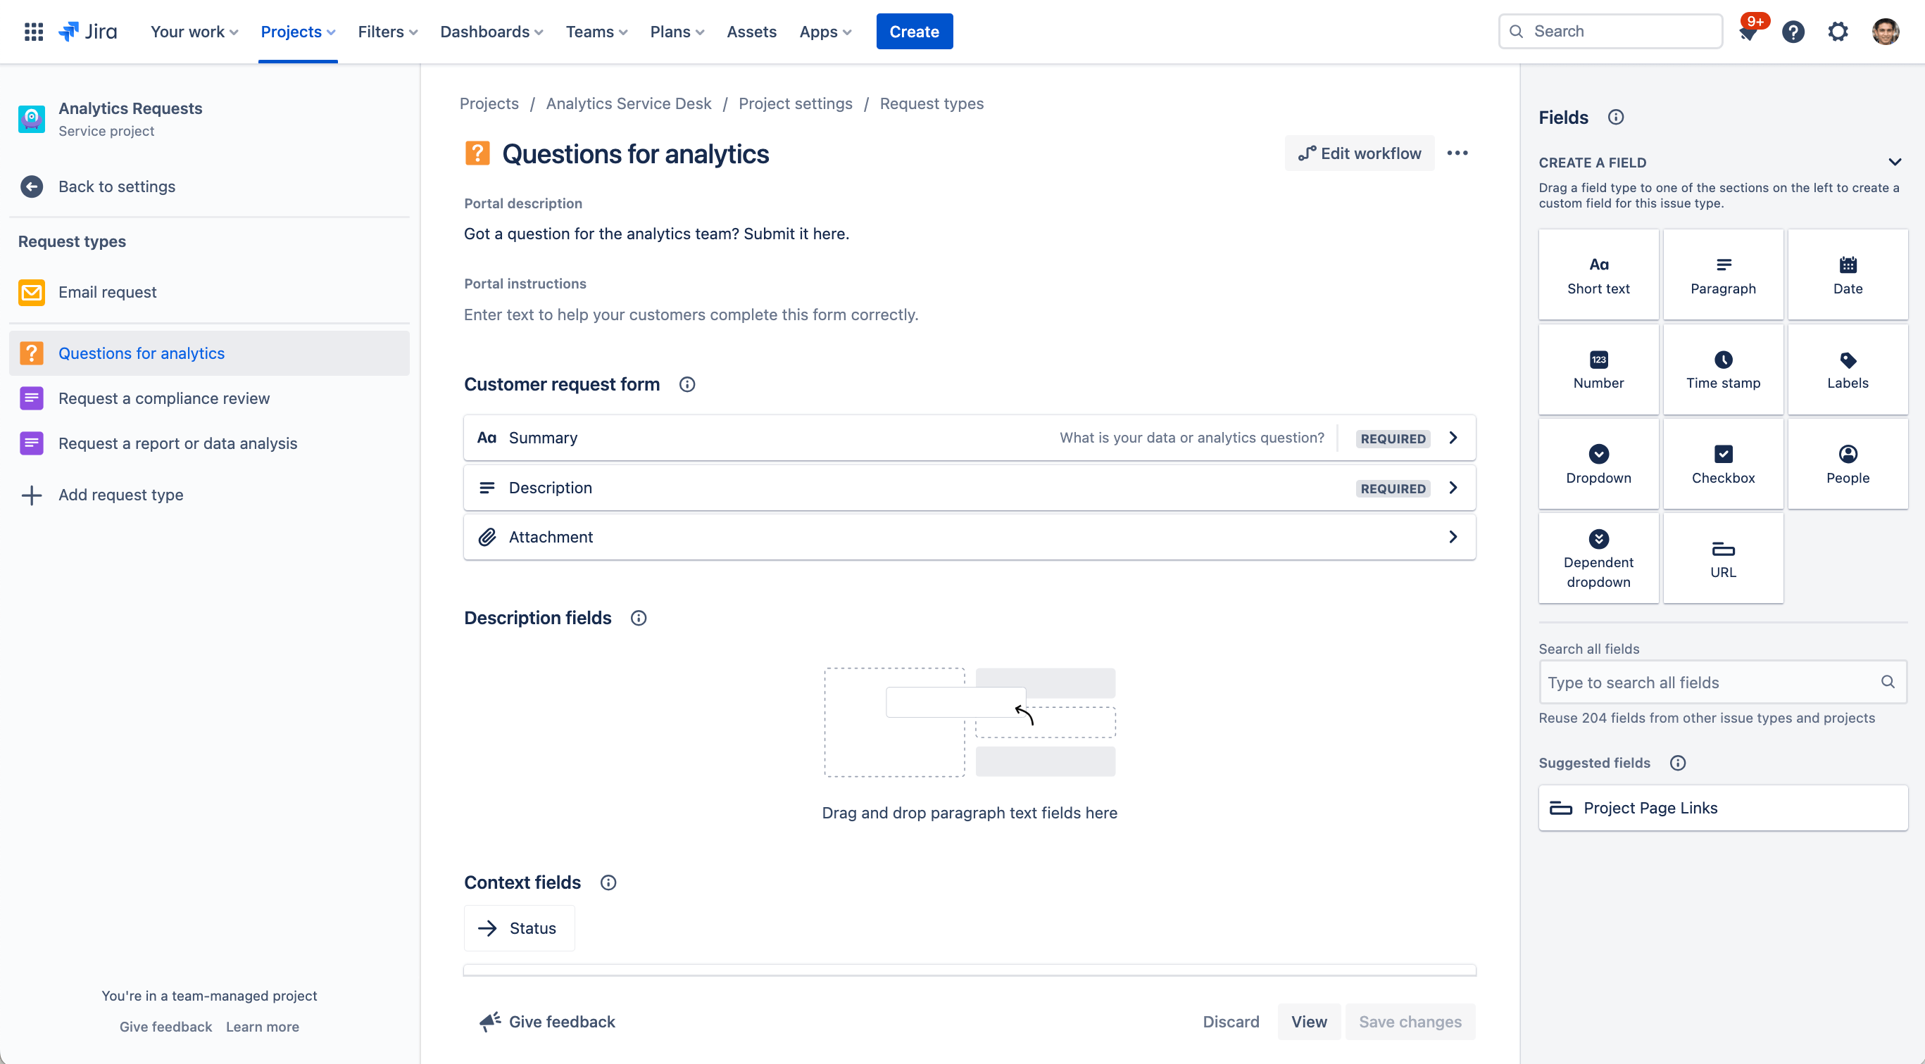Open the three-dot options menu

pyautogui.click(x=1457, y=153)
